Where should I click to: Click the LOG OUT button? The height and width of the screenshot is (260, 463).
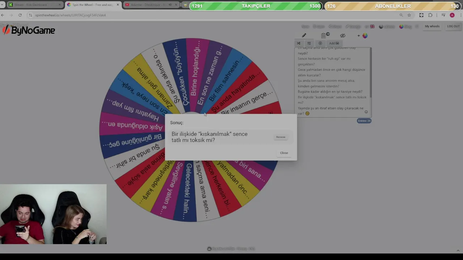(453, 26)
